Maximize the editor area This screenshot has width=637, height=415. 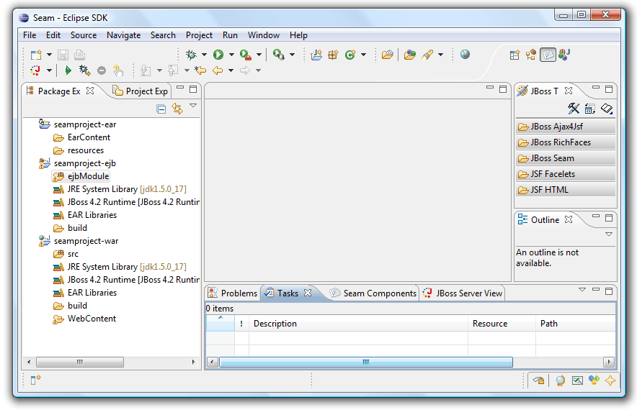pos(503,89)
